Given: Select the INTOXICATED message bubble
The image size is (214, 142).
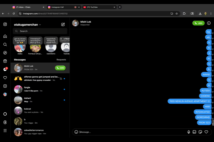Looking at the screenshot, I should (203, 112).
